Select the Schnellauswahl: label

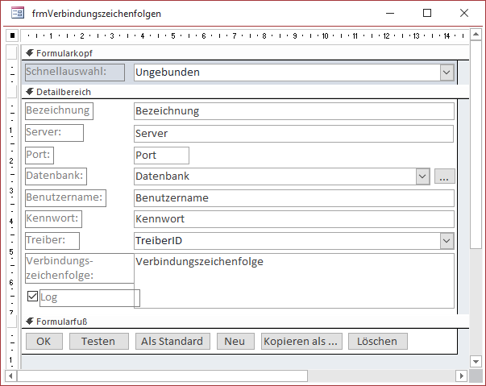[75, 73]
